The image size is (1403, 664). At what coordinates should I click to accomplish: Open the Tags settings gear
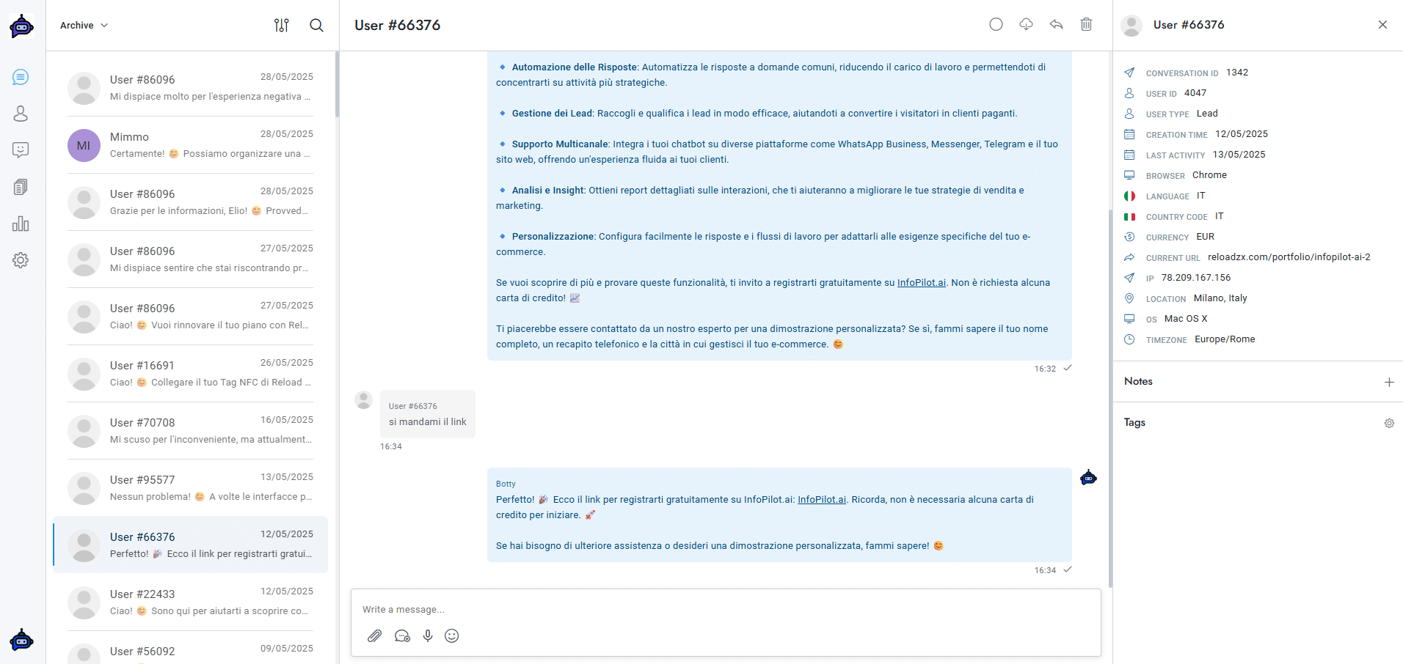pyautogui.click(x=1389, y=423)
